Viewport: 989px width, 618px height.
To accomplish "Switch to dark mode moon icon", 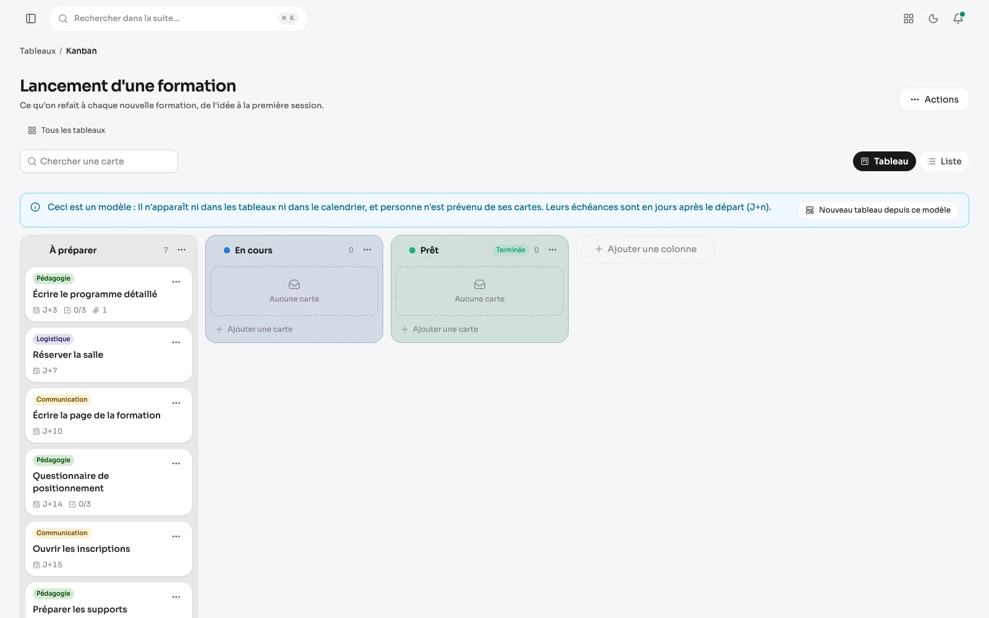I will coord(933,19).
